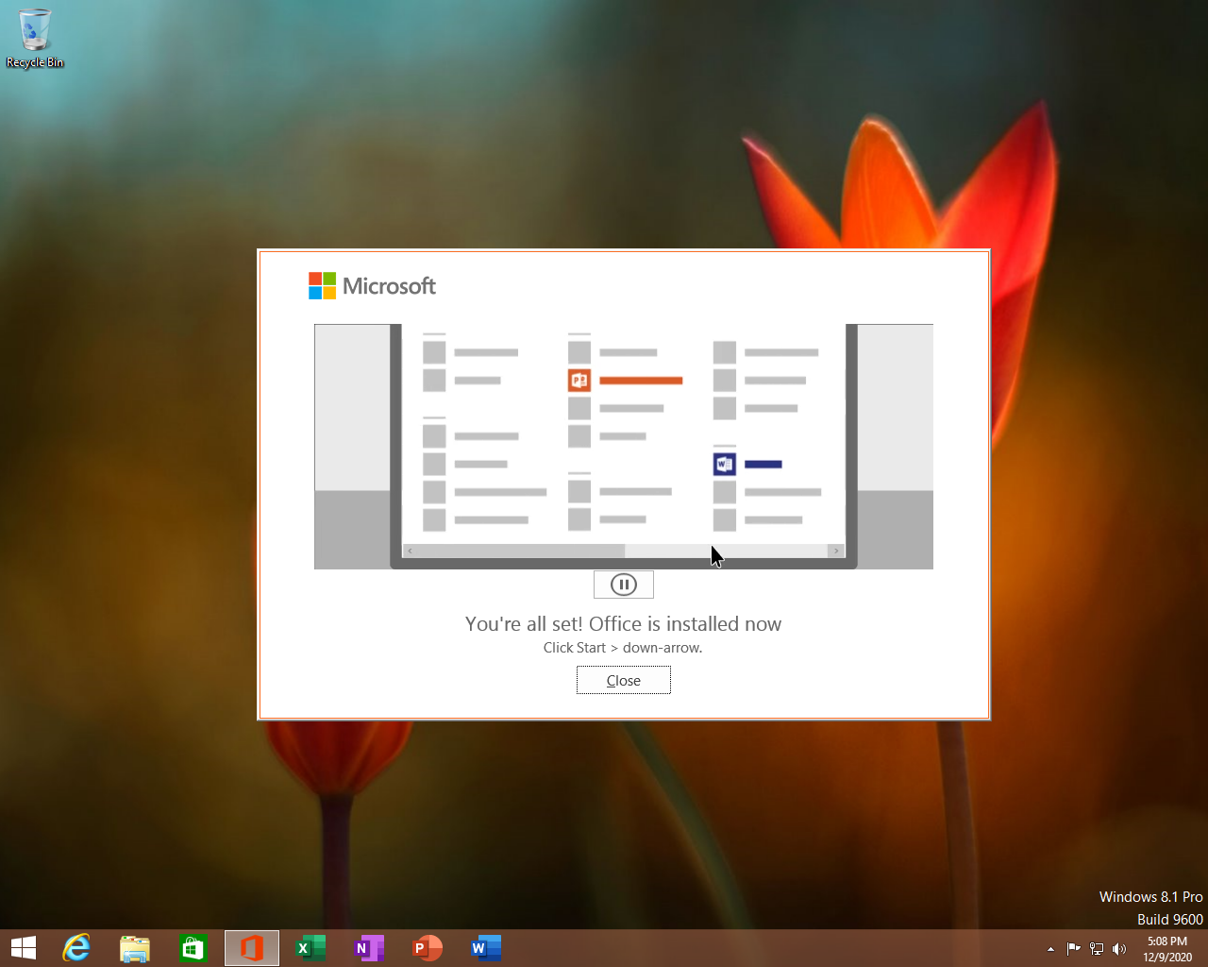Screen dimensions: 1208x967
Task: Show hidden tray icons arrow
Action: pyautogui.click(x=1050, y=949)
